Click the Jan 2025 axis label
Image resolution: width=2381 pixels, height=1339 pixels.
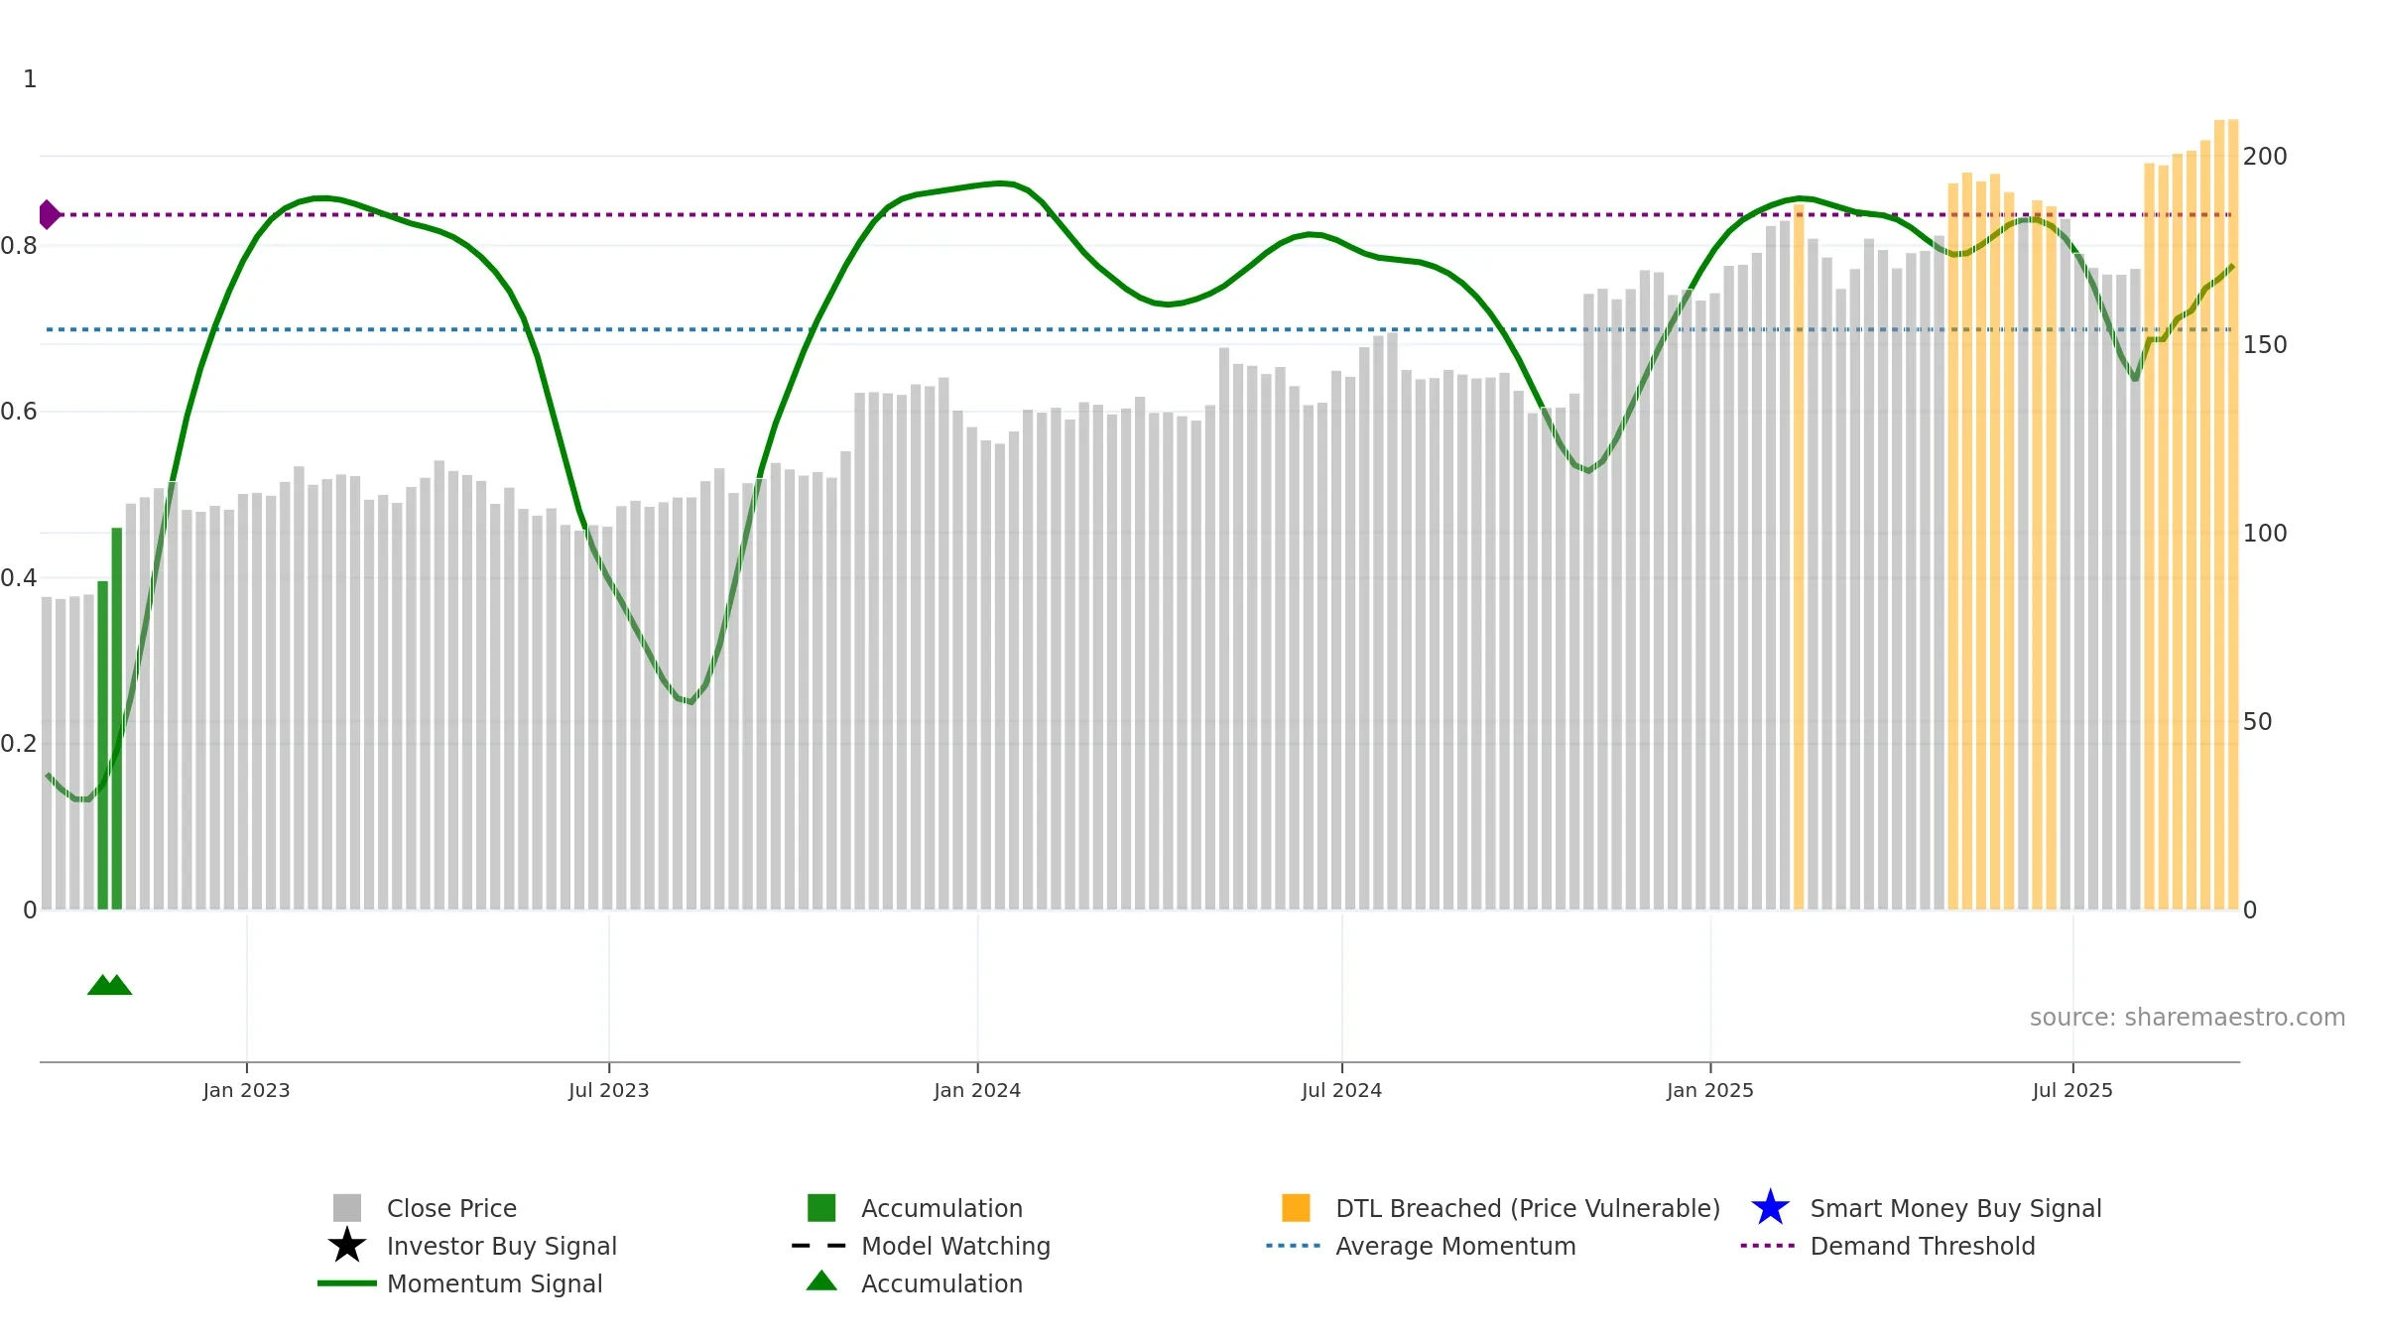point(1710,1090)
